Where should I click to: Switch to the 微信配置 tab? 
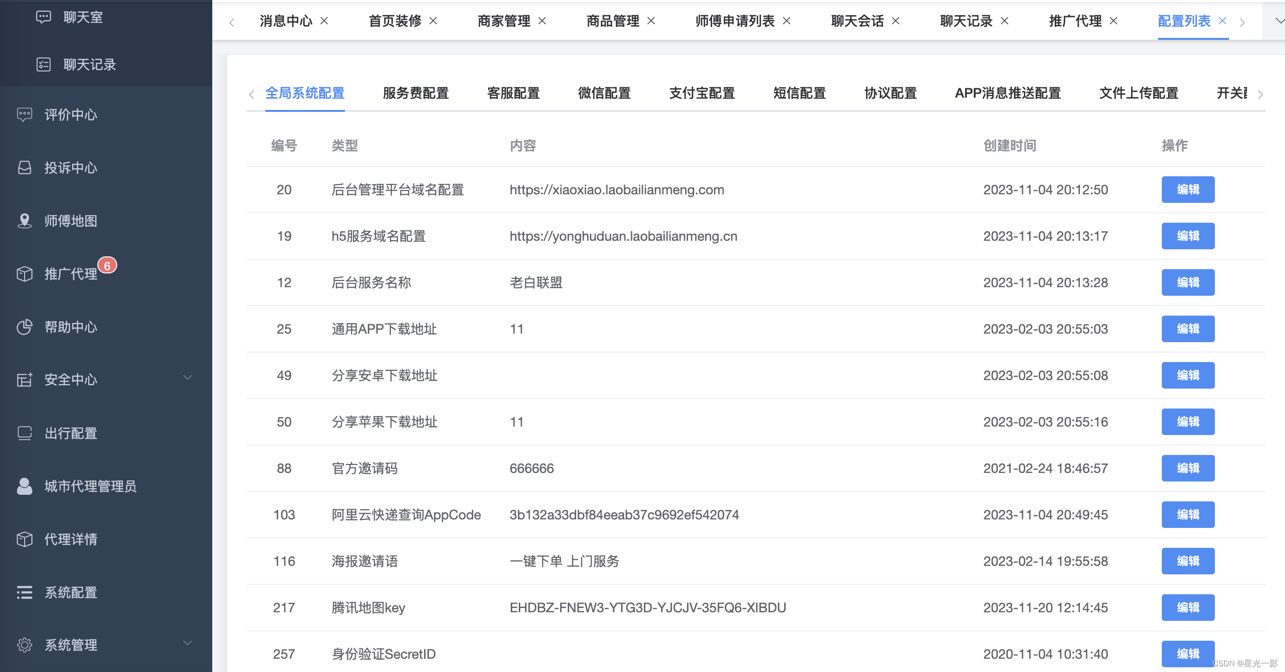click(604, 93)
